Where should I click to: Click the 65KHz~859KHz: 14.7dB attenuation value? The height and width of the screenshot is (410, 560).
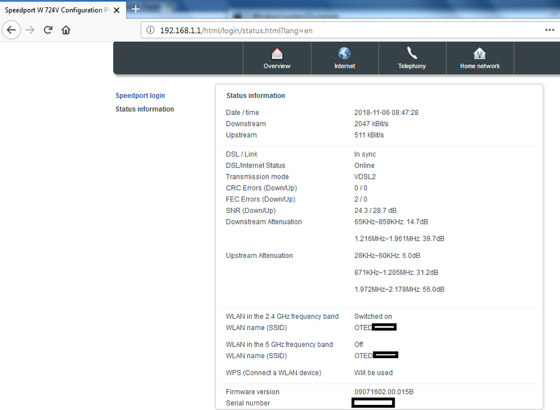point(391,222)
